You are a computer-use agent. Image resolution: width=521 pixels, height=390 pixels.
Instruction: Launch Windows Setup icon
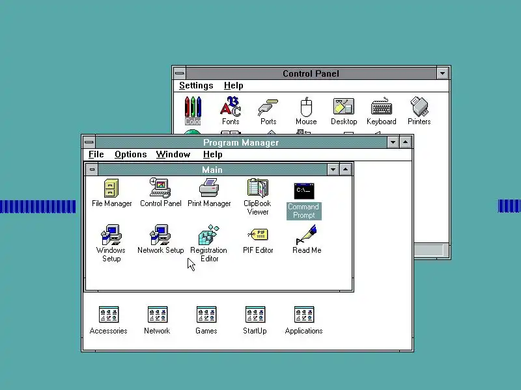pos(111,235)
